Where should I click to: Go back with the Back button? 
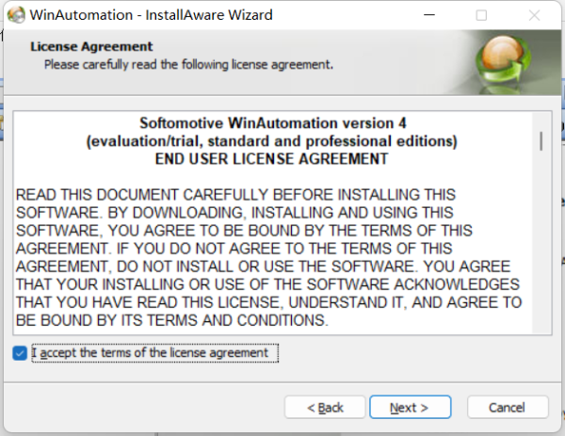[x=325, y=407]
